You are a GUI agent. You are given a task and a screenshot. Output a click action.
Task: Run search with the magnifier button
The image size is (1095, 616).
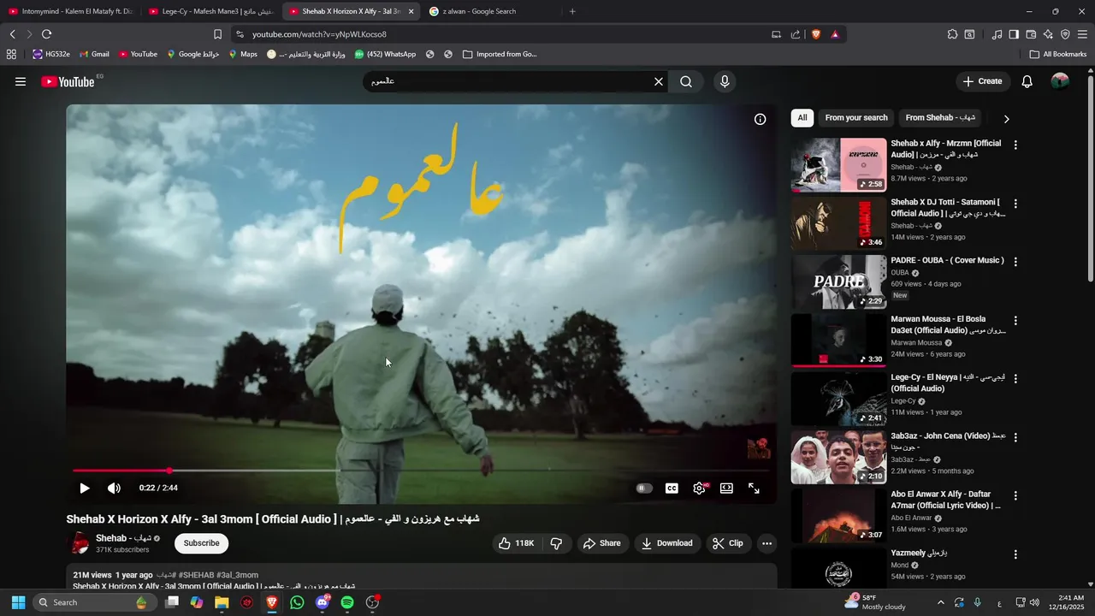pyautogui.click(x=686, y=81)
